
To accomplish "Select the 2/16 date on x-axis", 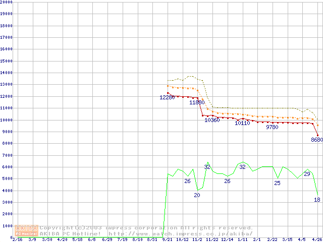I will point(17,239).
